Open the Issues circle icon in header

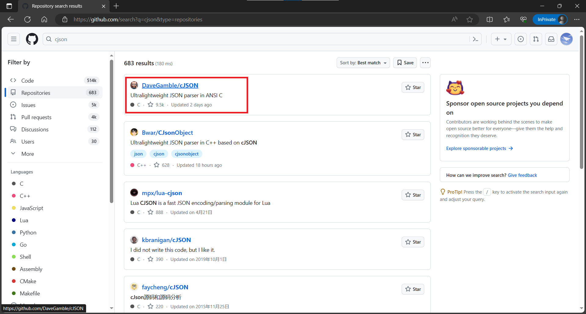[x=521, y=39]
